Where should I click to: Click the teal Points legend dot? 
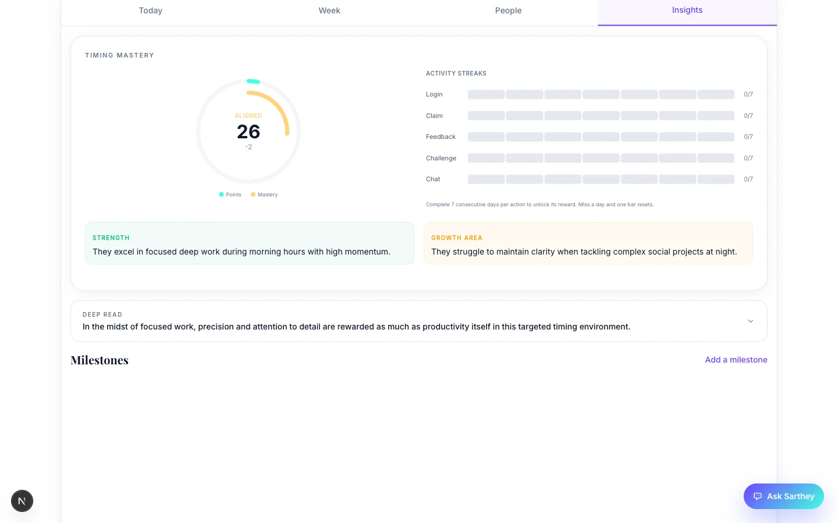[x=222, y=194]
